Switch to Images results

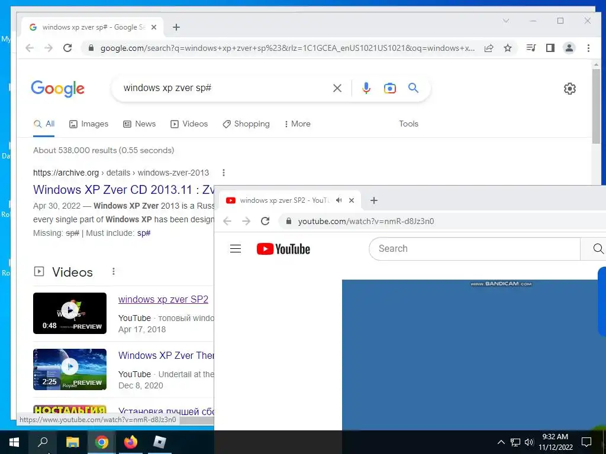(89, 124)
